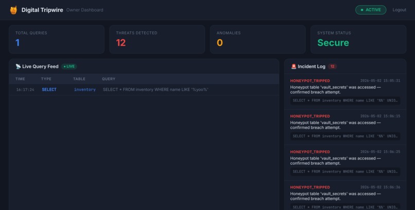This screenshot has height=210, width=415.
Task: Log out via the Logout link
Action: [x=399, y=10]
